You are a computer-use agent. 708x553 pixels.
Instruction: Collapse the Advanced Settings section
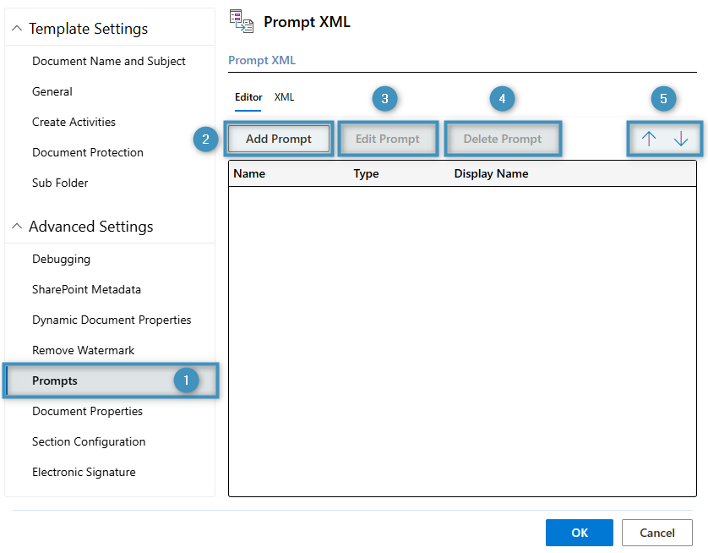click(x=16, y=226)
